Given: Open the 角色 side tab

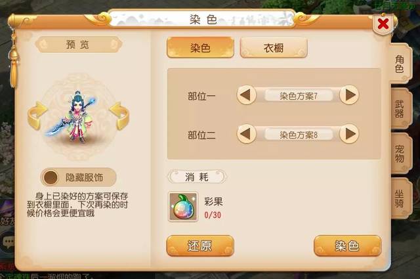Looking at the screenshot, I should [400, 64].
